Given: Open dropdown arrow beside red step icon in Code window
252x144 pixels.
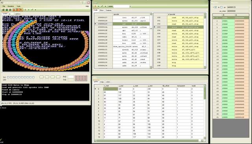Looking at the screenshot, I should pos(98,6).
